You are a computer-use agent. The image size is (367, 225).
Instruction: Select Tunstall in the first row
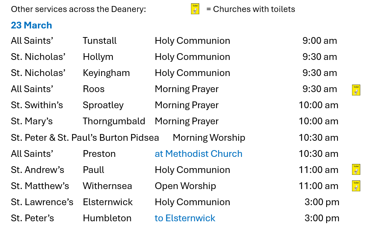point(100,41)
